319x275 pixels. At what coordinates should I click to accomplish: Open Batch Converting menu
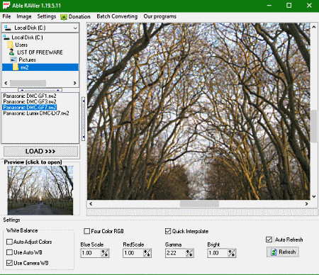coord(117,16)
